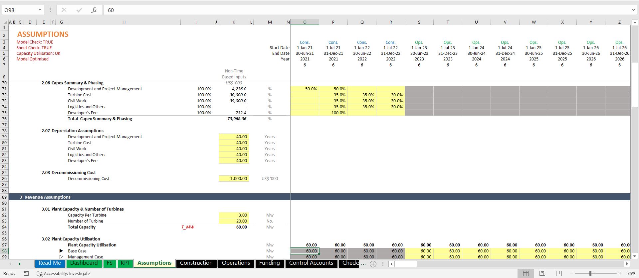Select the Base Case filled arrow radio

pos(61,251)
